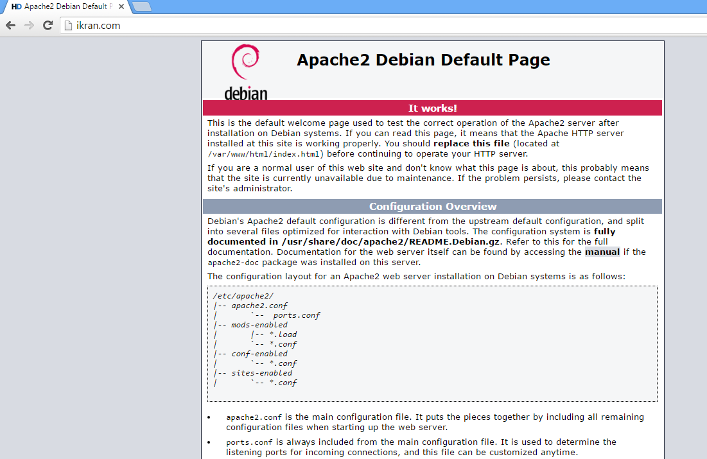Click the Configuration Overview heading
This screenshot has height=459, width=707.
click(432, 207)
